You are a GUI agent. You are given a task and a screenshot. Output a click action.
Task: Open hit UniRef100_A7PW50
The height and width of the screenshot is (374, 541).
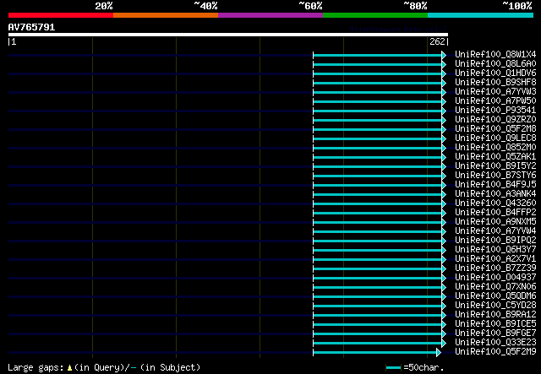coord(495,101)
